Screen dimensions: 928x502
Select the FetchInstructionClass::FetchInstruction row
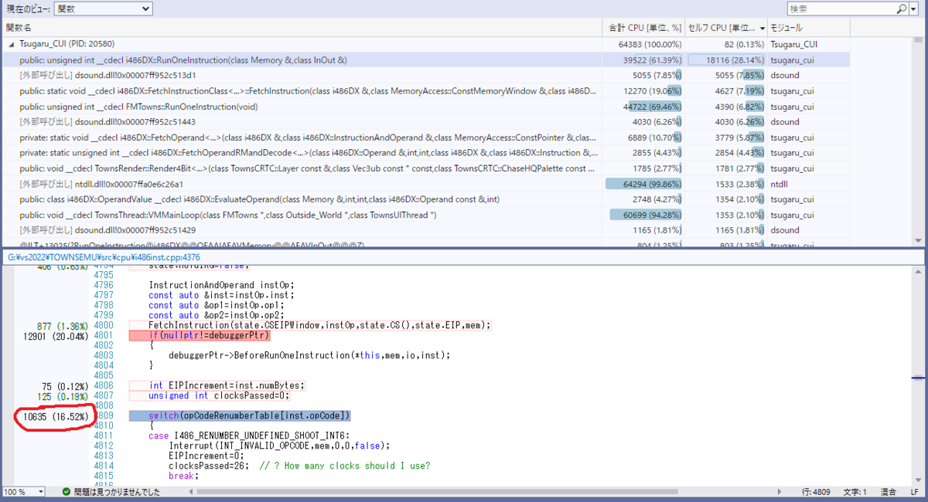(x=426, y=91)
